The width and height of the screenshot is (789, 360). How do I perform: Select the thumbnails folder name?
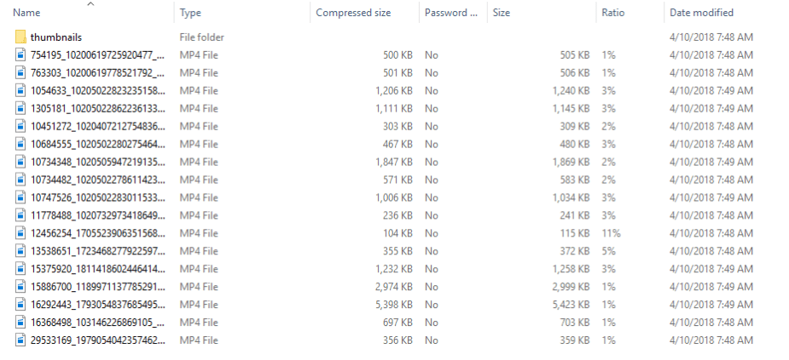pyautogui.click(x=56, y=37)
